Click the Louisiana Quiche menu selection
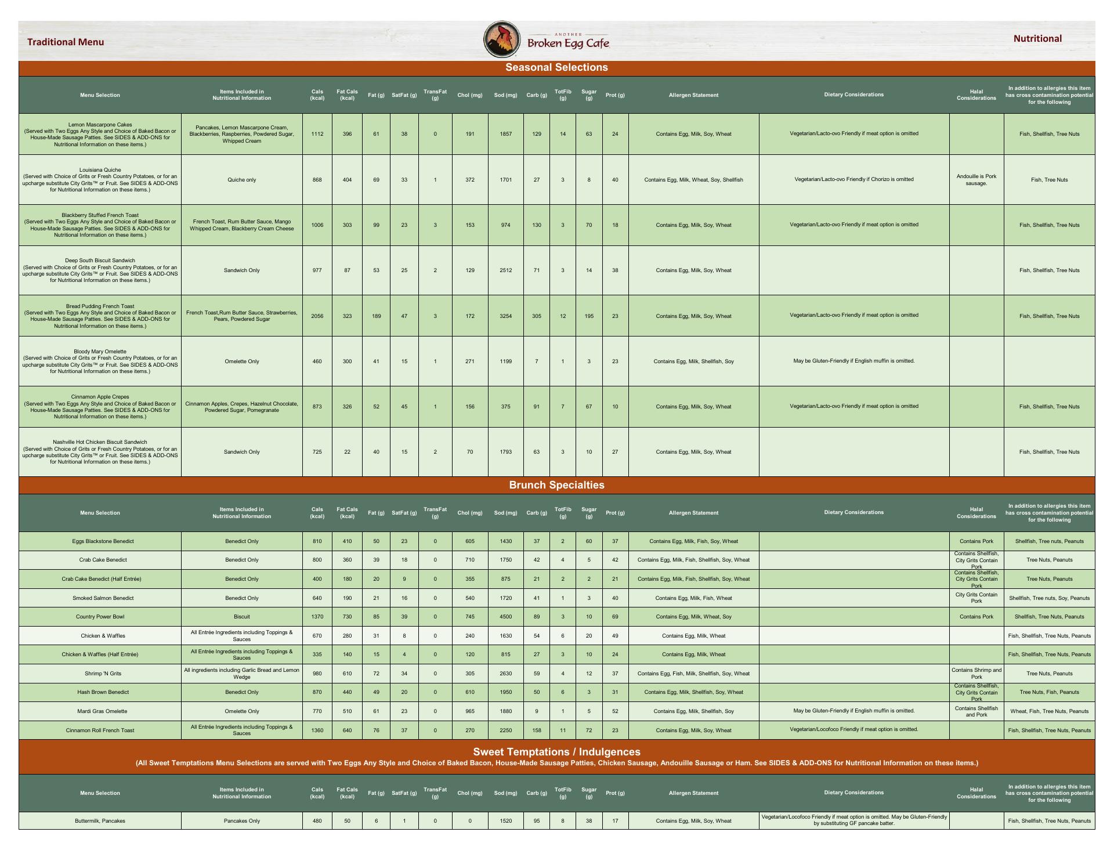The height and width of the screenshot is (861, 1114). (x=100, y=170)
